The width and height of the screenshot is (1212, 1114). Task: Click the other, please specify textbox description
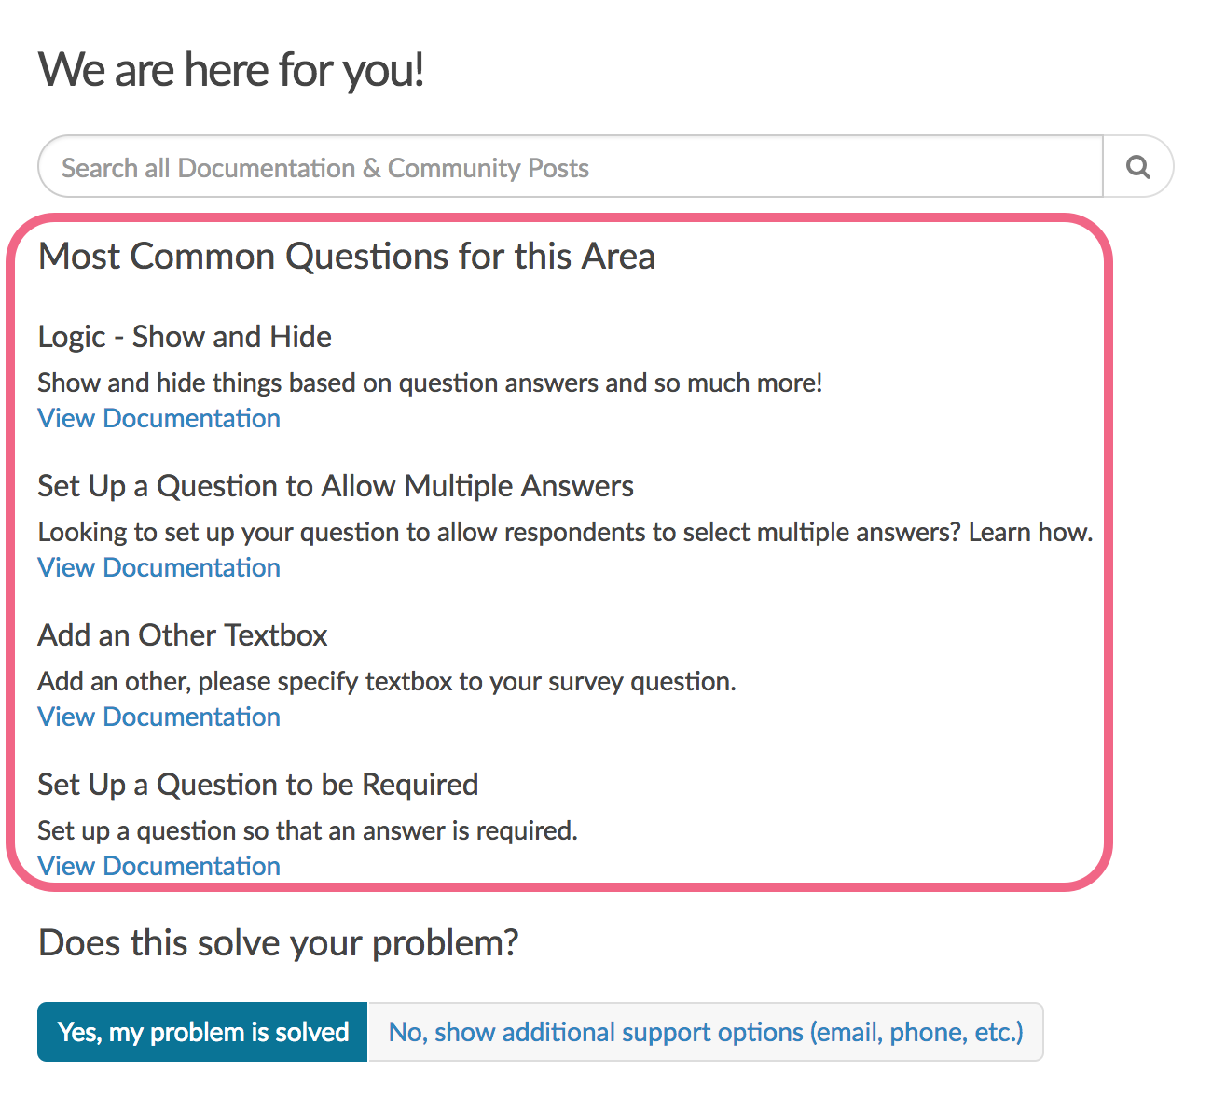(x=387, y=681)
